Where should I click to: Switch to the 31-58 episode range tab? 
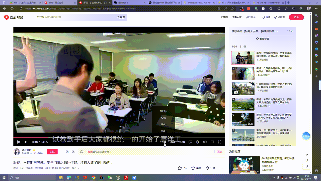coord(243,47)
